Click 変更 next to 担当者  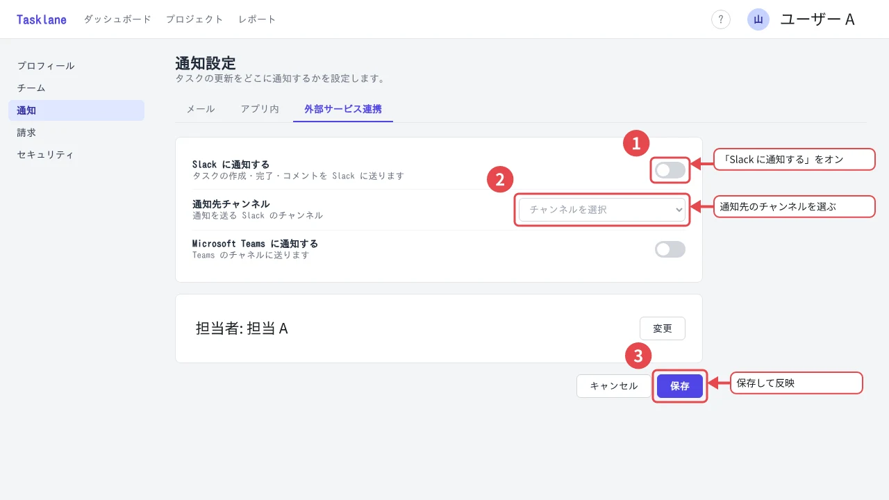click(663, 328)
